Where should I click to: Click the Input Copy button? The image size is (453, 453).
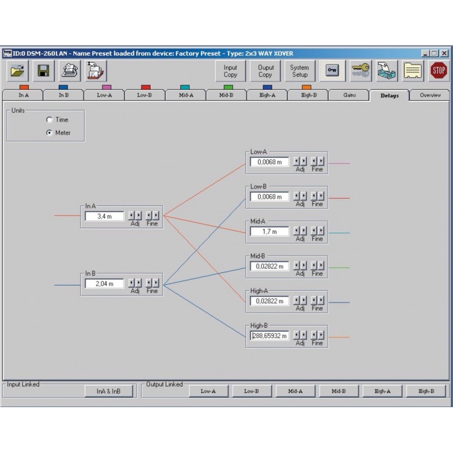230,71
